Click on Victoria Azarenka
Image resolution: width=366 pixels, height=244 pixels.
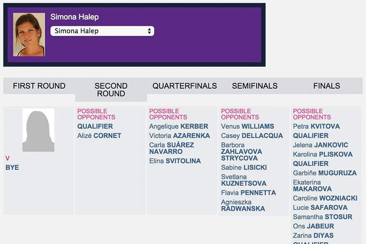point(180,136)
